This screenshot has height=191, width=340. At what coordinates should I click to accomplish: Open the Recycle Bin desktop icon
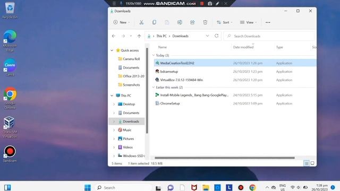point(10,11)
